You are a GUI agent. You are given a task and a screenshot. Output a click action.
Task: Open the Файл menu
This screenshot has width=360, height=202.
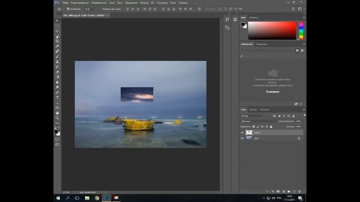coord(65,3)
